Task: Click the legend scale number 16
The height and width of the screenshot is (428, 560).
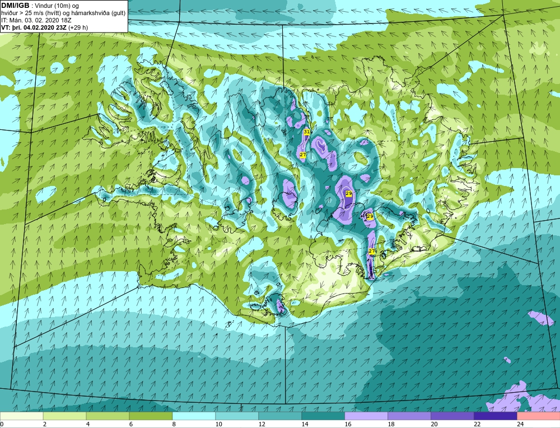Action: pyautogui.click(x=348, y=424)
